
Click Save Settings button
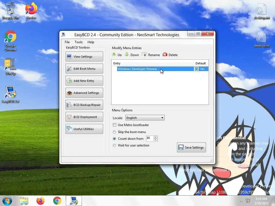coord(191,147)
